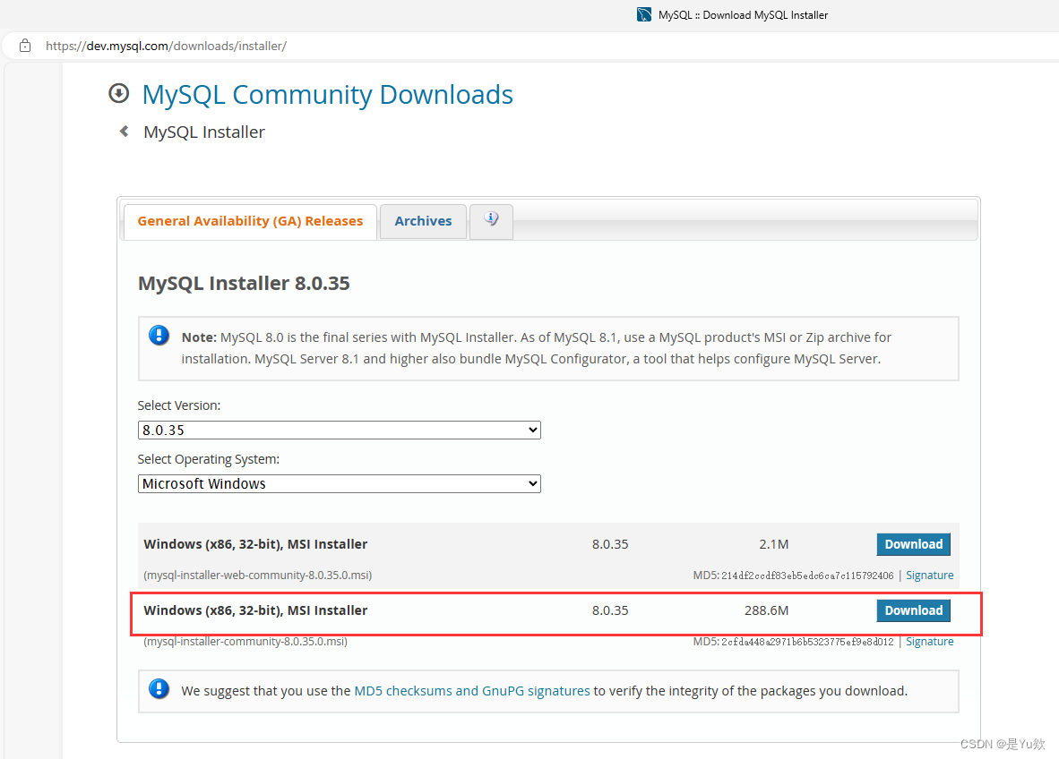Click the address bar URL dev.mysql.com/downloads/installer/
Image resolution: width=1059 pixels, height=759 pixels.
point(166,46)
